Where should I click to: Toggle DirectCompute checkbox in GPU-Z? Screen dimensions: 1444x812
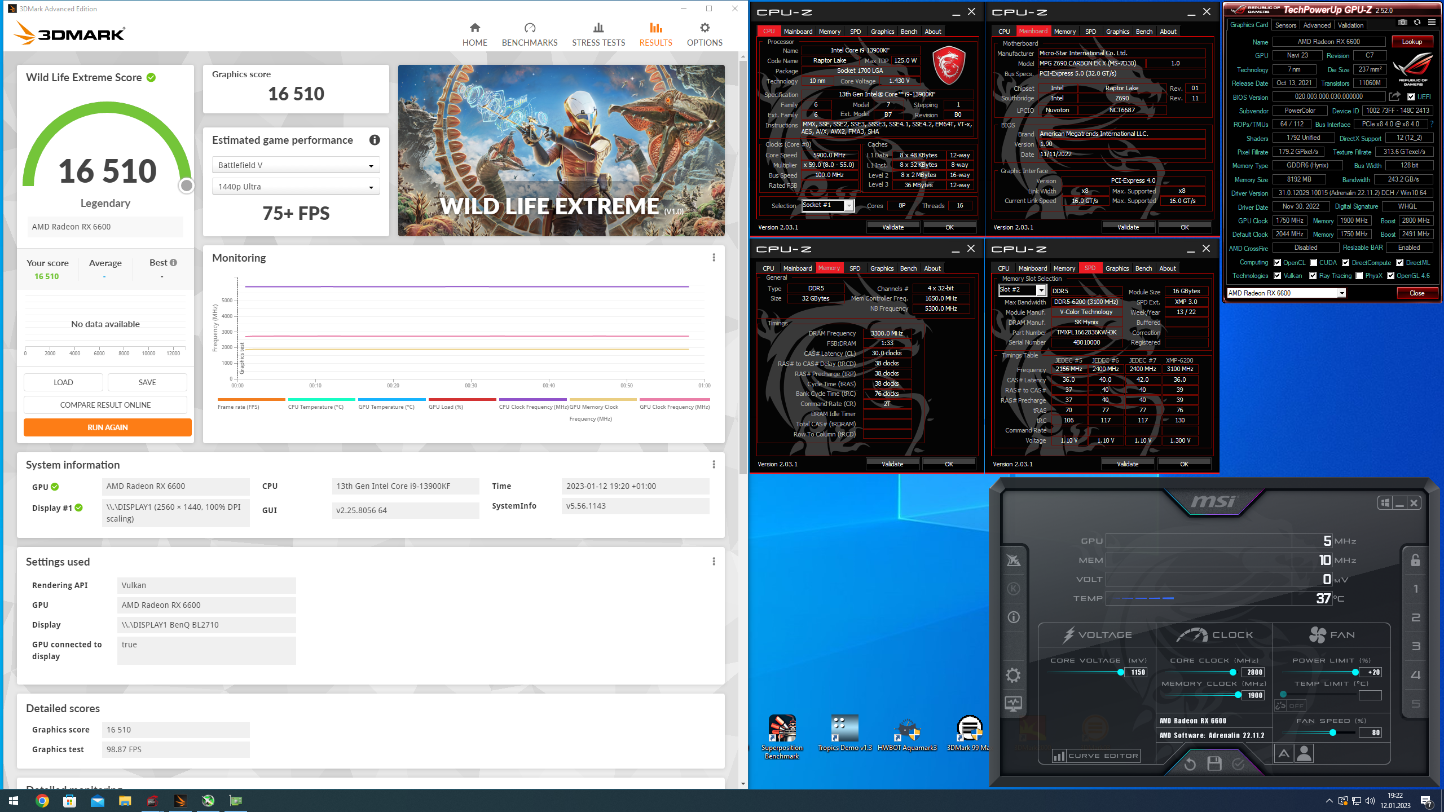(x=1345, y=263)
